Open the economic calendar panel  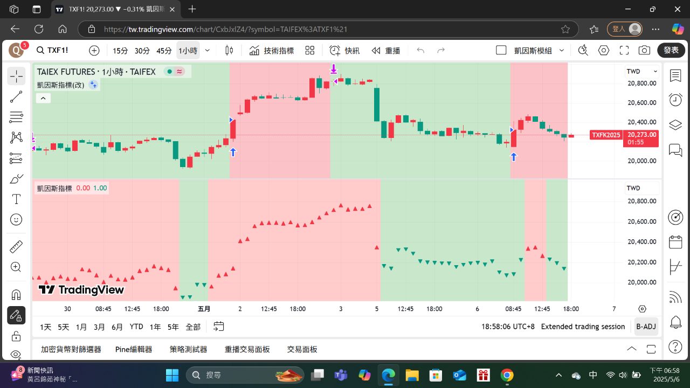tap(675, 242)
